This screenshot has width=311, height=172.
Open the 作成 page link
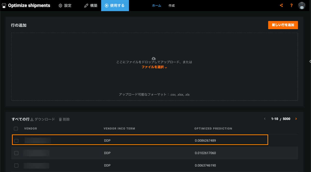pos(171,5)
